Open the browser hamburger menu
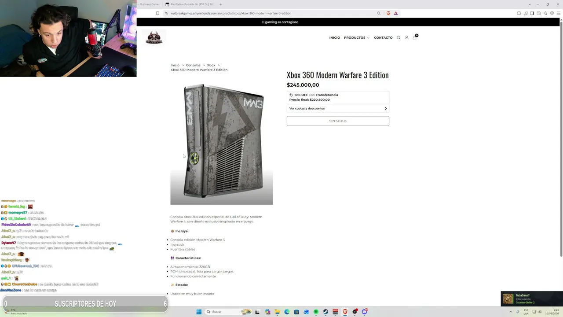The width and height of the screenshot is (563, 317). pyautogui.click(x=559, y=13)
